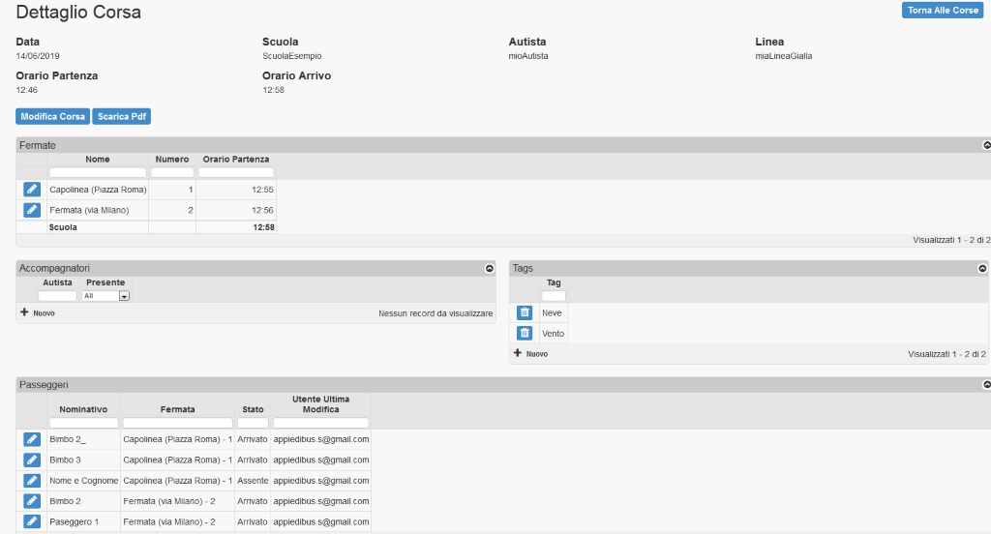The width and height of the screenshot is (991, 534).
Task: Collapse the Fermate panel
Action: click(x=986, y=145)
